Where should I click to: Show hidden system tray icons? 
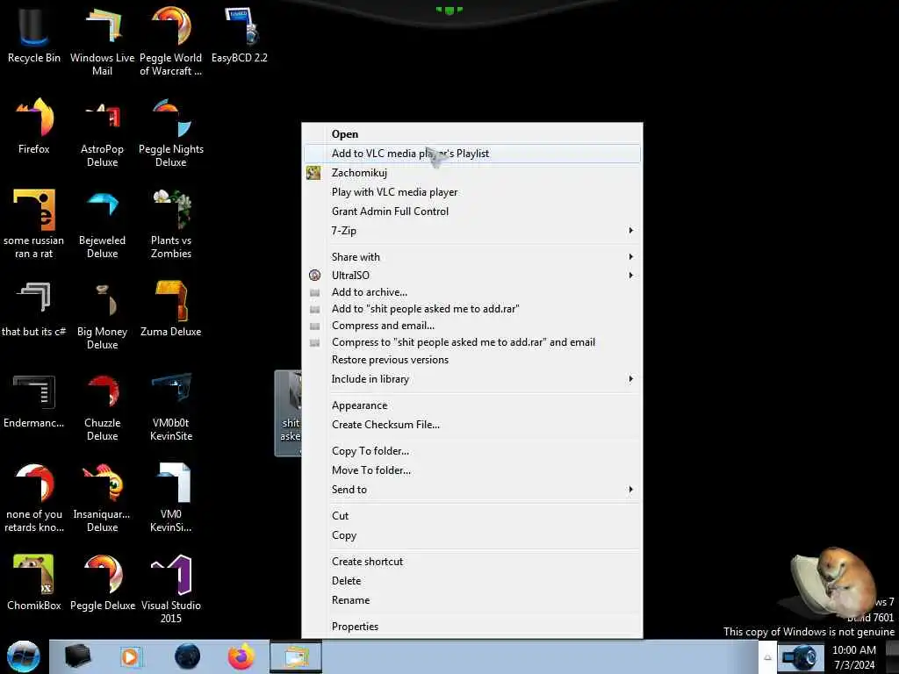pyautogui.click(x=767, y=657)
